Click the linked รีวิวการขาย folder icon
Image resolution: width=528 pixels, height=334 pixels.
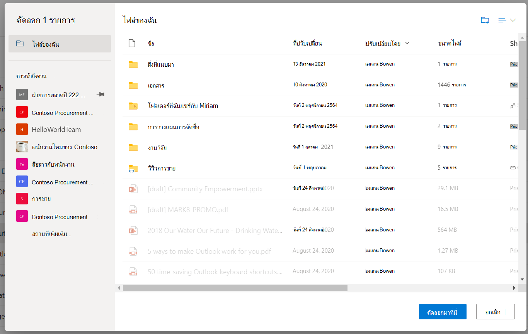[133, 168]
